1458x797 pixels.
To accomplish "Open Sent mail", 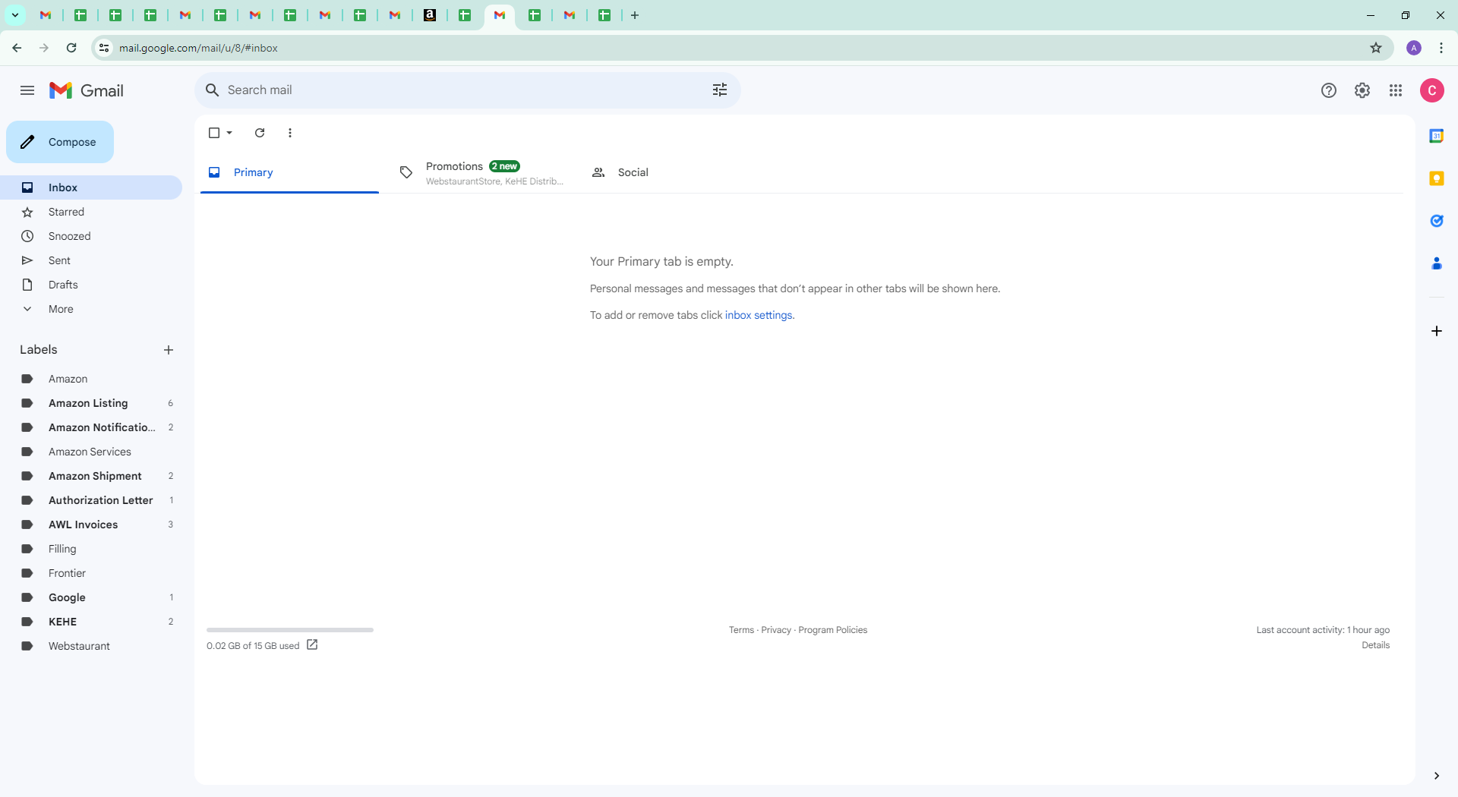I will [91, 260].
